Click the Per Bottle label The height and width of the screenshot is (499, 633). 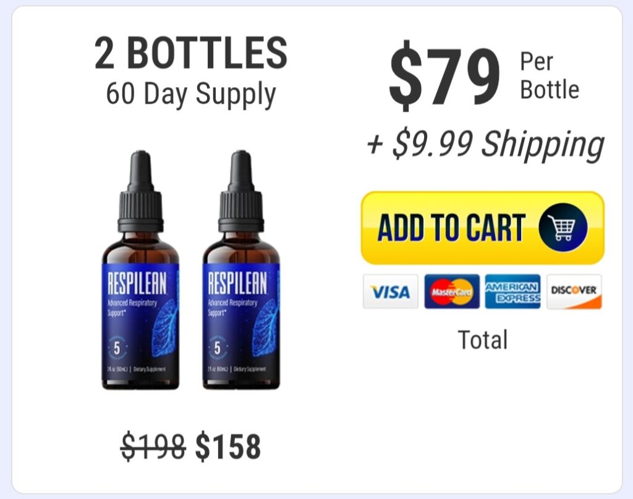pos(550,75)
